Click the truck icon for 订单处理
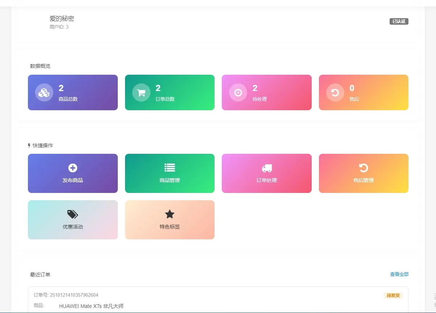 [x=267, y=168]
